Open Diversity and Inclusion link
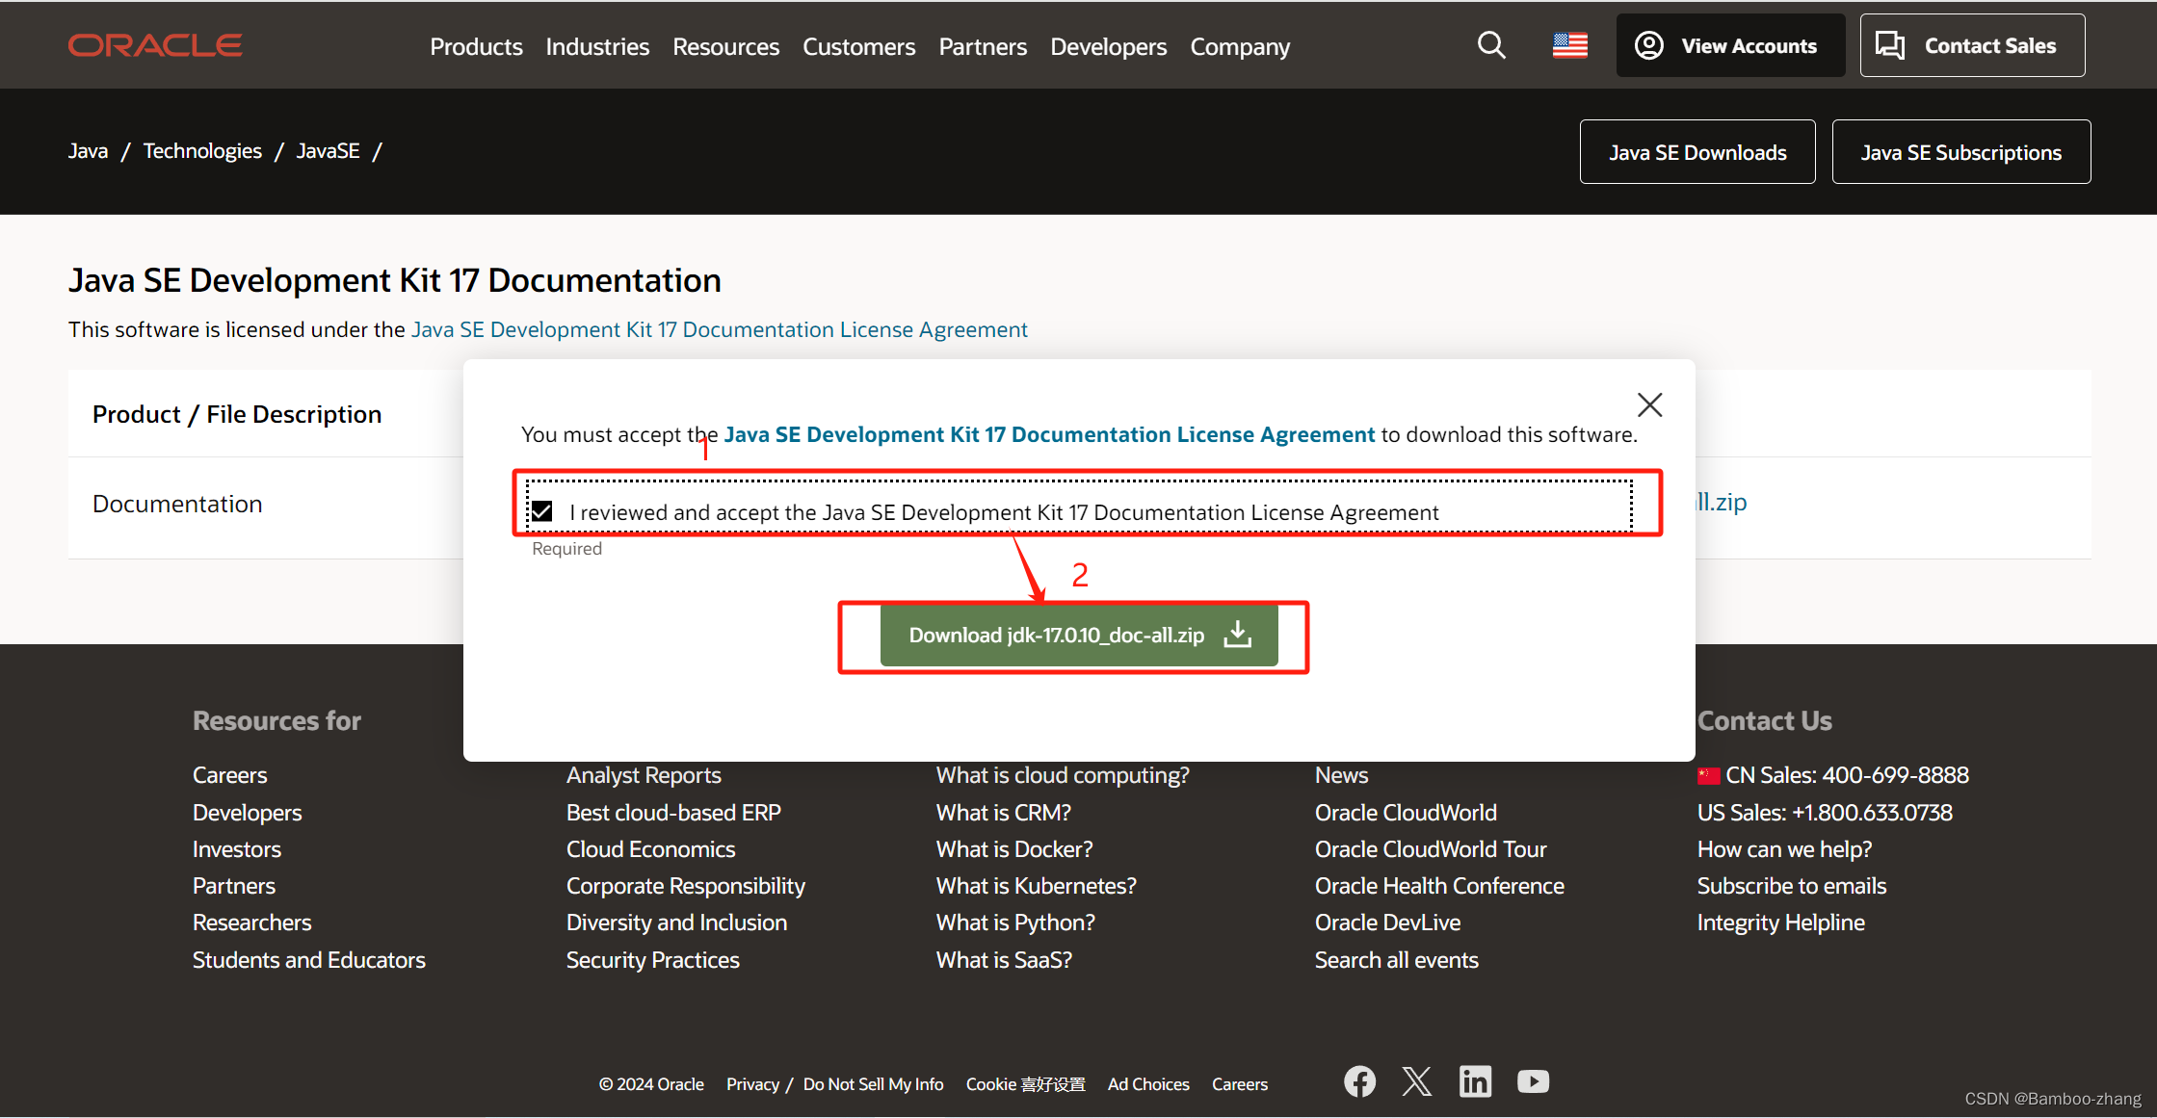The width and height of the screenshot is (2157, 1118). point(676,923)
